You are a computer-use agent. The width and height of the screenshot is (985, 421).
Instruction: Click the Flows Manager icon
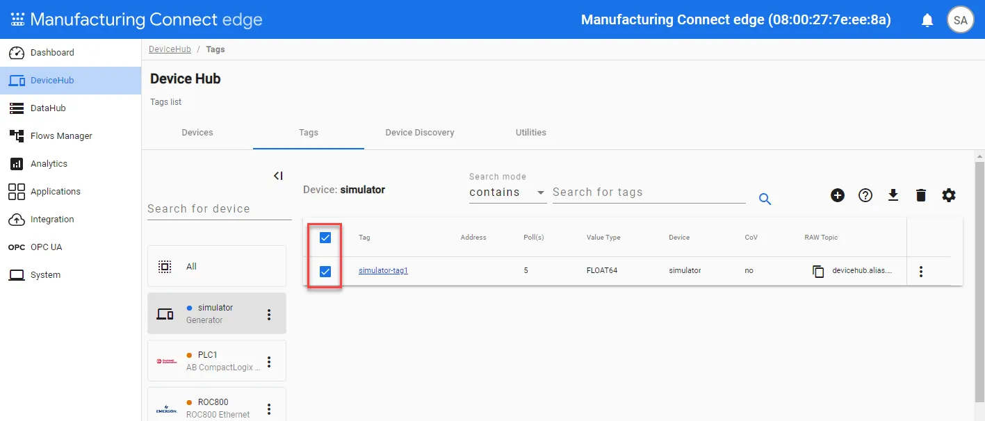coord(17,136)
